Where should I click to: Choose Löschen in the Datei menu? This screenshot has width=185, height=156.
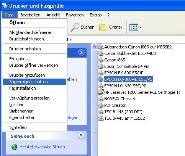(34, 105)
